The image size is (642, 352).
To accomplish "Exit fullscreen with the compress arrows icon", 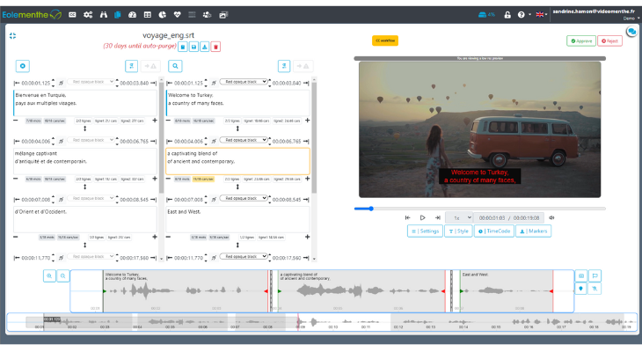I will click(12, 36).
